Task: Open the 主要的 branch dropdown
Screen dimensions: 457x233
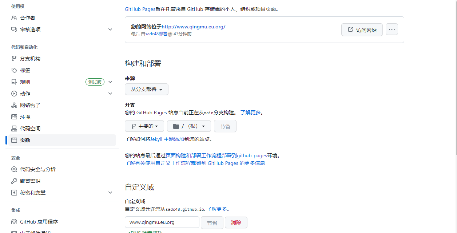Action: [144, 126]
